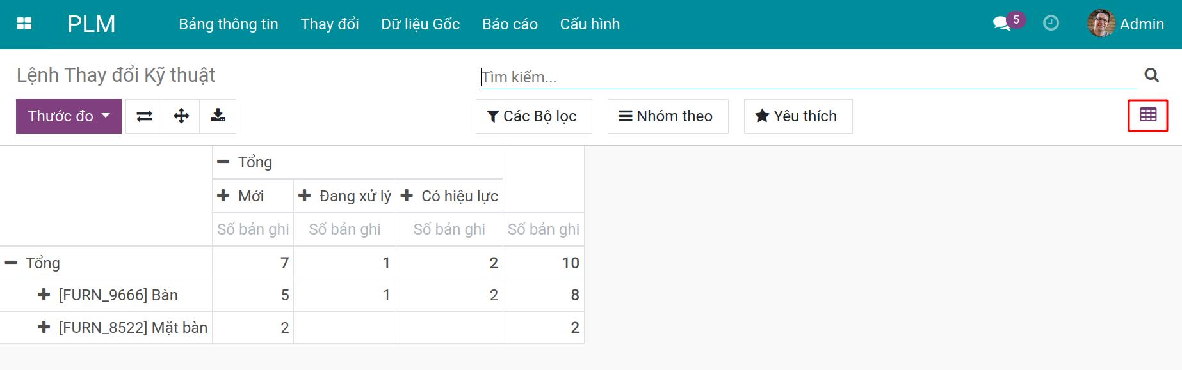
Task: Open the activities clock icon
Action: (1051, 24)
